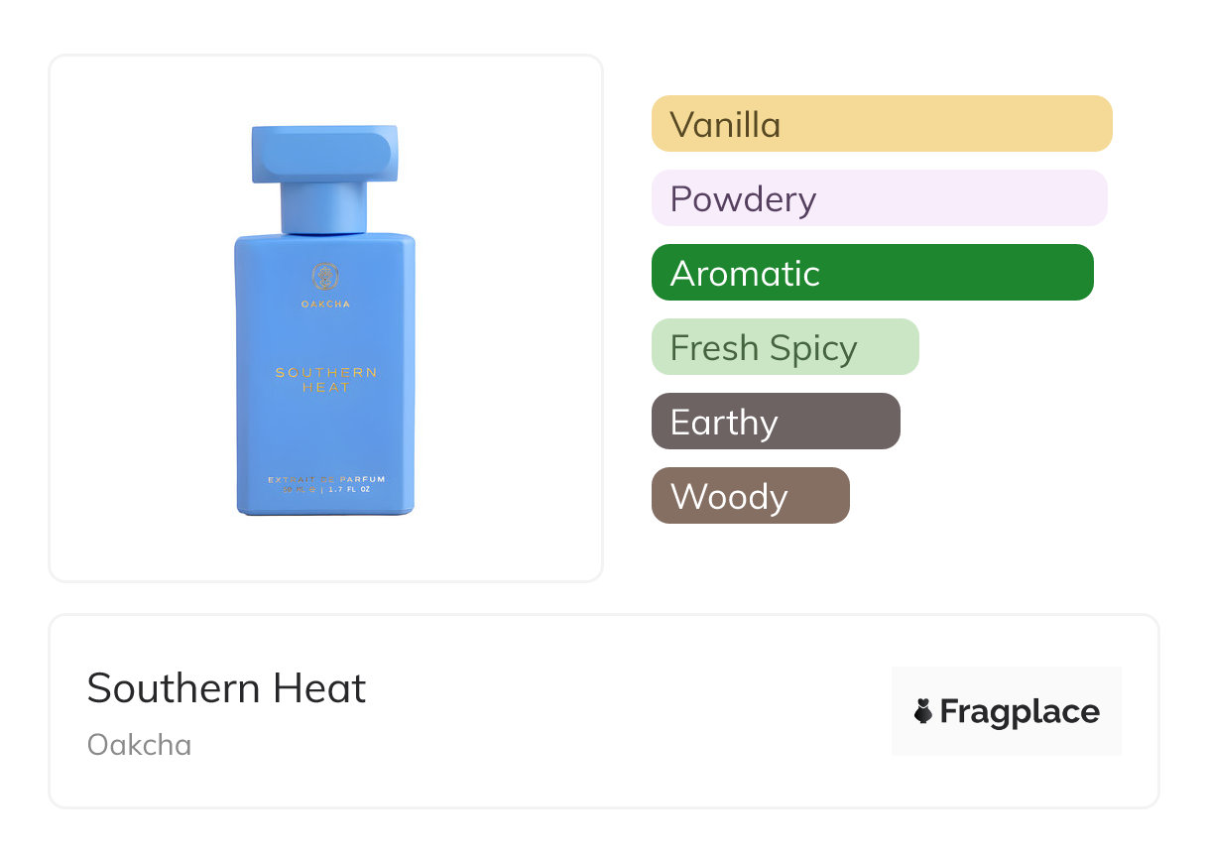The width and height of the screenshot is (1208, 857).
Task: Open the grey Oakcha brand name link
Action: pyautogui.click(x=139, y=745)
